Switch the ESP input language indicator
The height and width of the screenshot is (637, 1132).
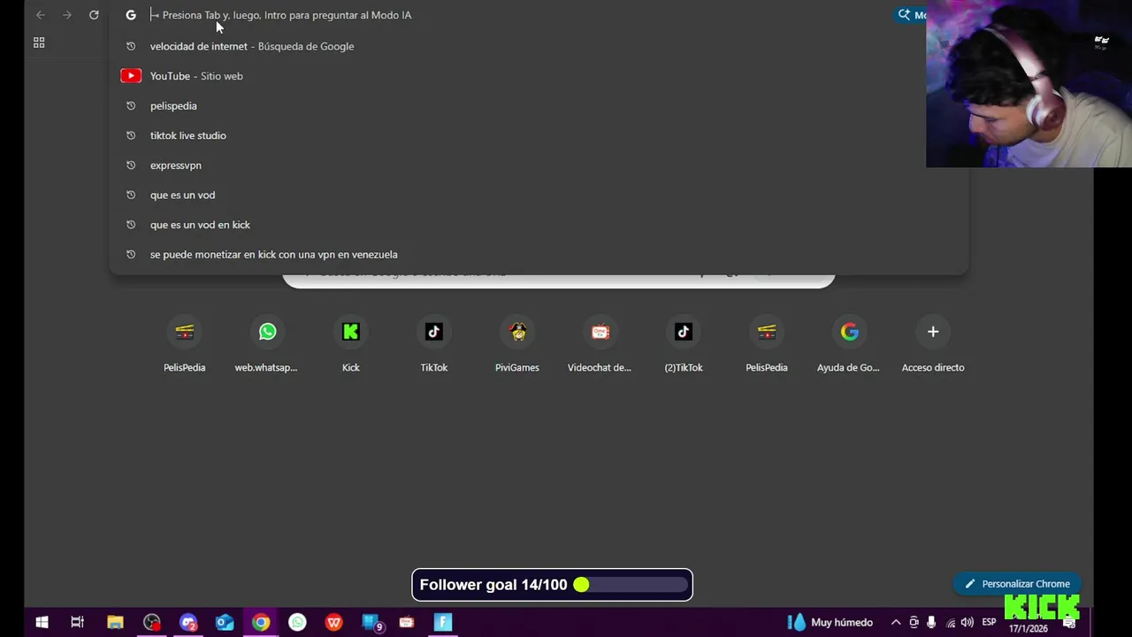989,622
